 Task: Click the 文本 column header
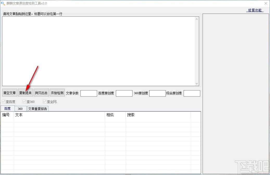(x=59, y=115)
